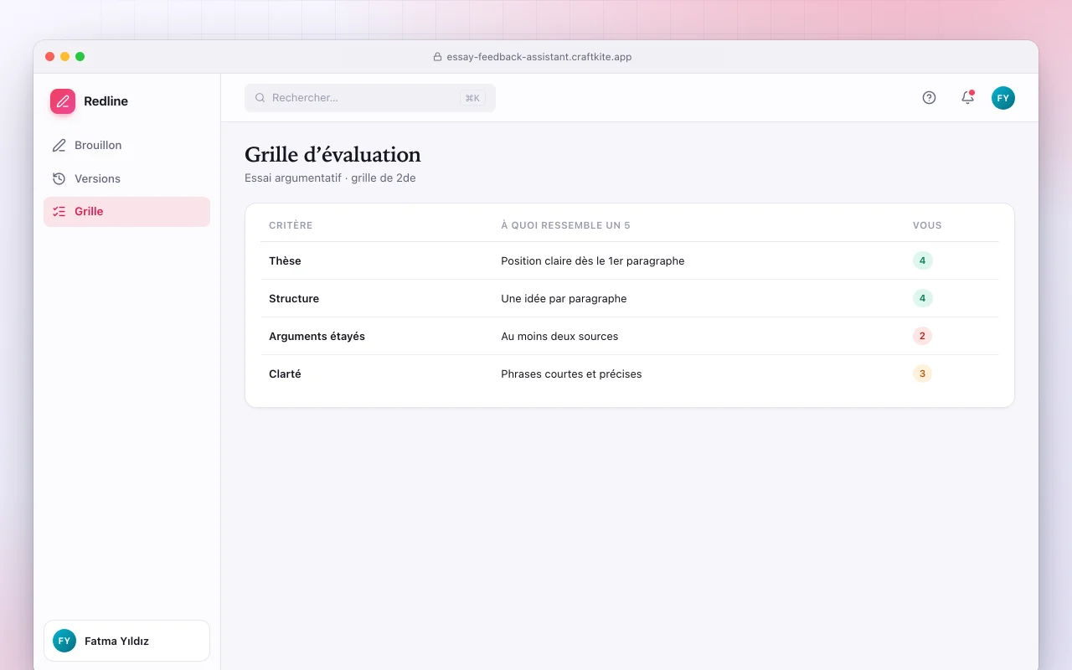Screen dimensions: 1072x670
Task: Click "Au moins deux sources" text
Action: pos(559,336)
